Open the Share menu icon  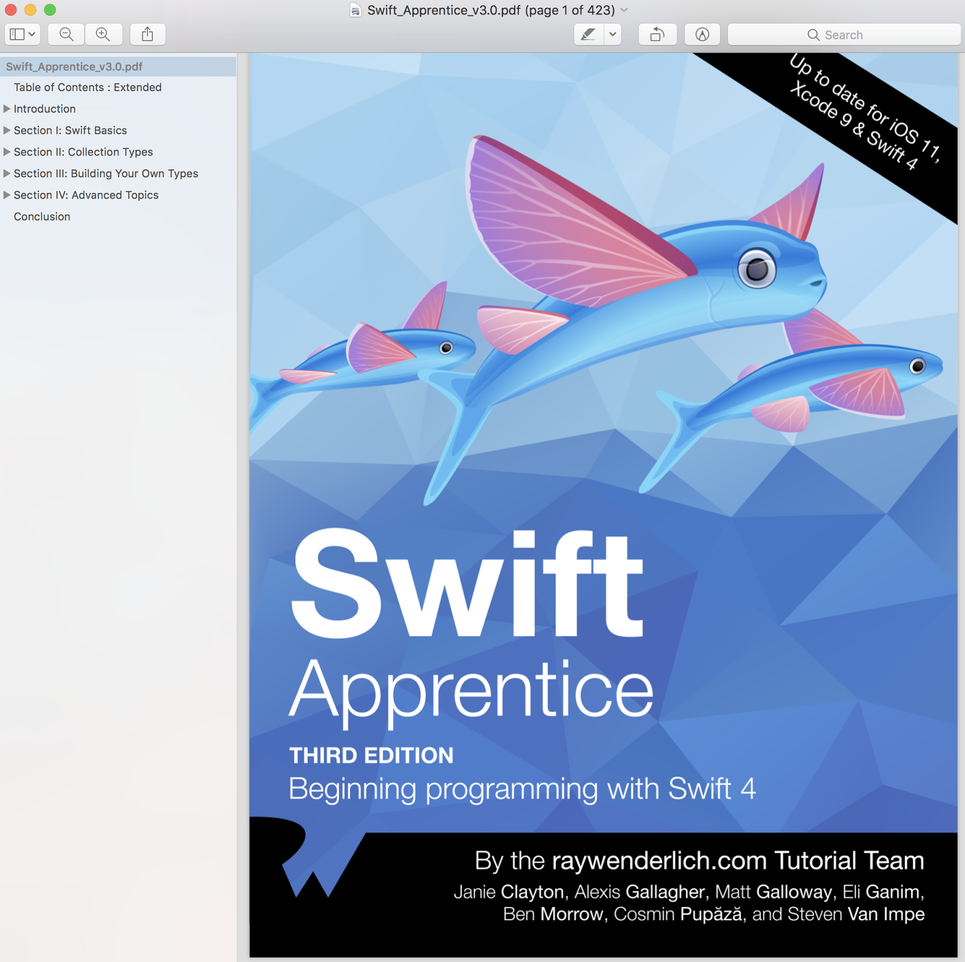click(x=148, y=34)
